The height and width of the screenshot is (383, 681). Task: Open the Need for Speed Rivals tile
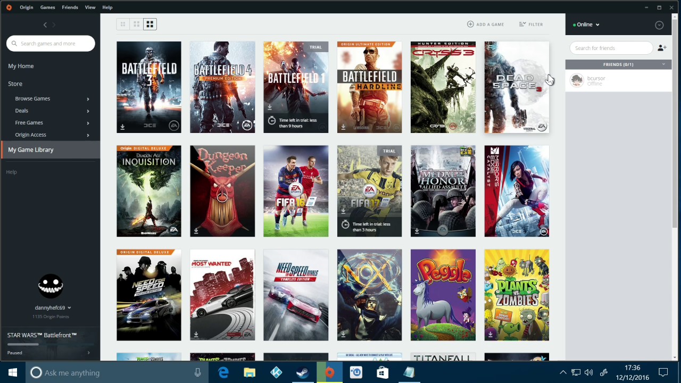tap(296, 295)
